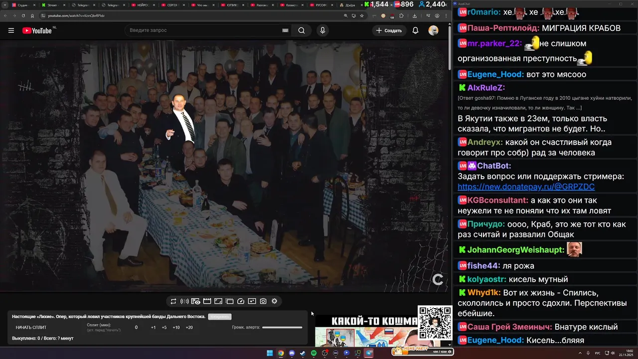Click username Причудо in chat
638x359 pixels.
click(486, 224)
